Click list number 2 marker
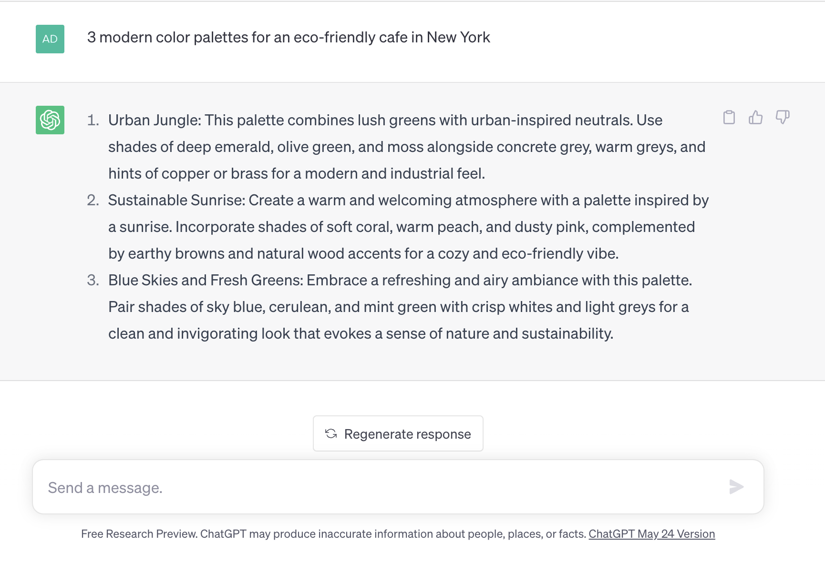Screen dimensions: 825x563 point(93,200)
